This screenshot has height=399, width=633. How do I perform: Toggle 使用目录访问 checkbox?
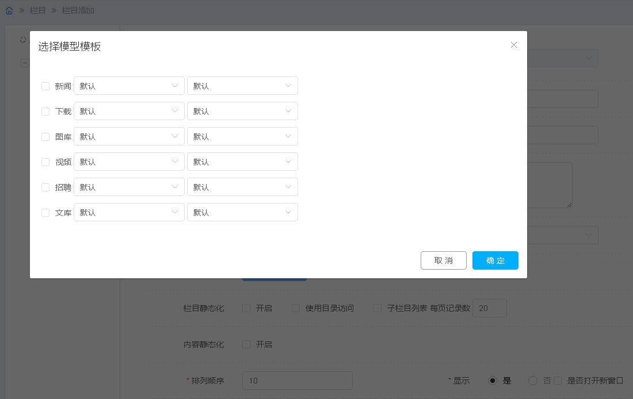[296, 308]
